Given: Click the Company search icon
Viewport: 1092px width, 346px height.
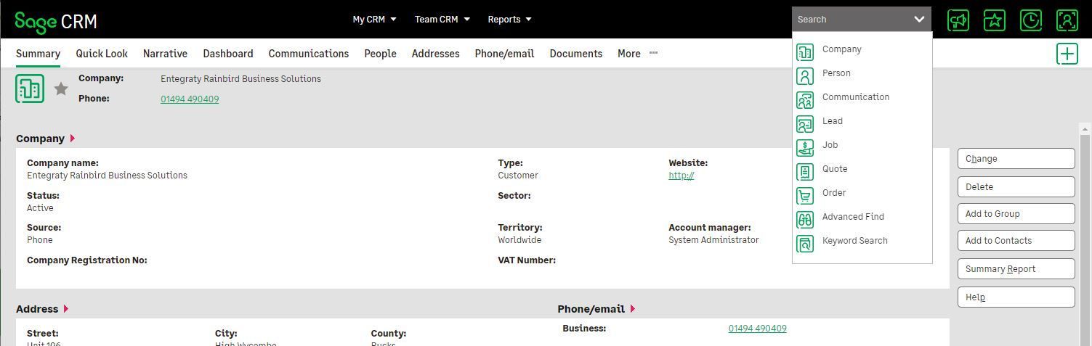Looking at the screenshot, I should 805,52.
